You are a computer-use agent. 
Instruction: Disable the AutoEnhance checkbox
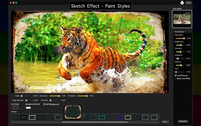(x=176, y=76)
